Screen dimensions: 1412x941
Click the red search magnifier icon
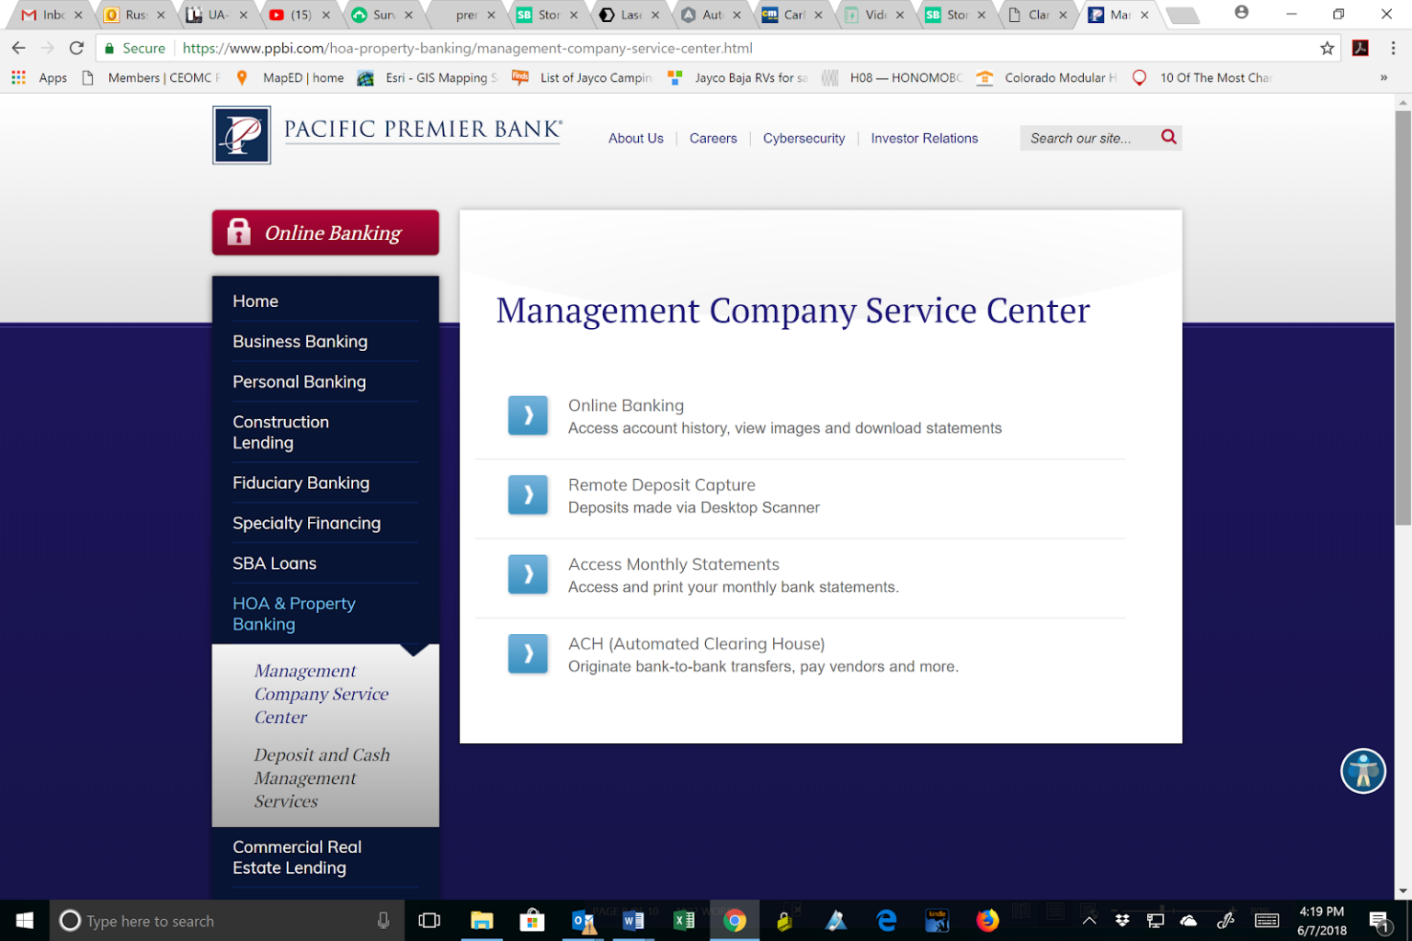click(1168, 137)
